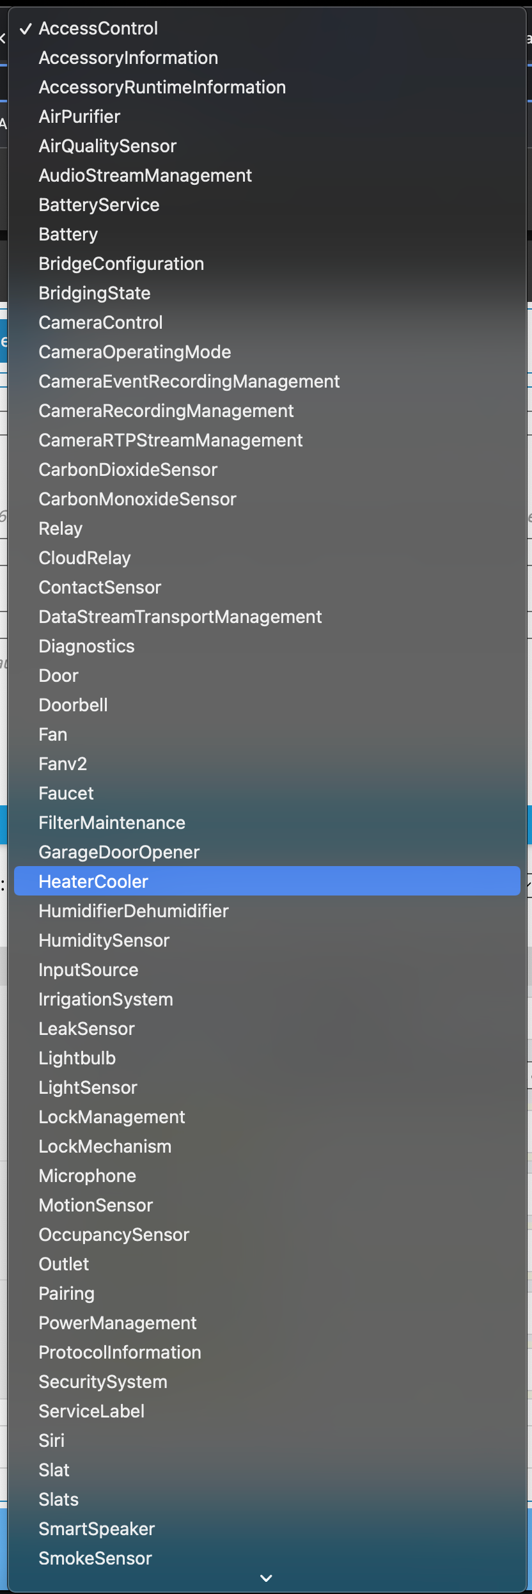Screen dimensions: 532x1594
Task: Select the AirQualitySensor entry
Action: coord(107,146)
